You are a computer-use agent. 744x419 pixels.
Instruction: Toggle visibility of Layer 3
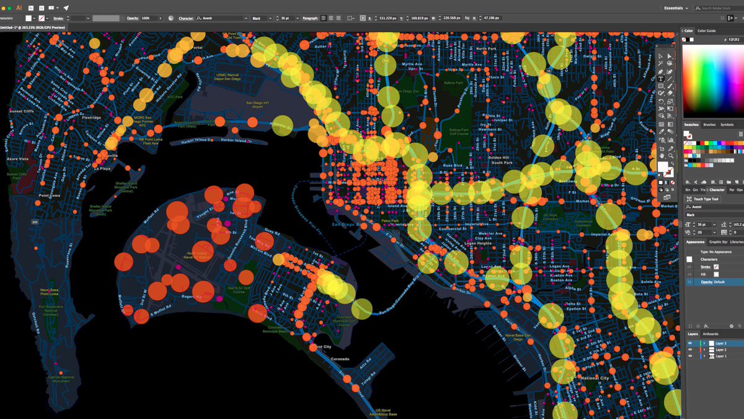tap(690, 343)
